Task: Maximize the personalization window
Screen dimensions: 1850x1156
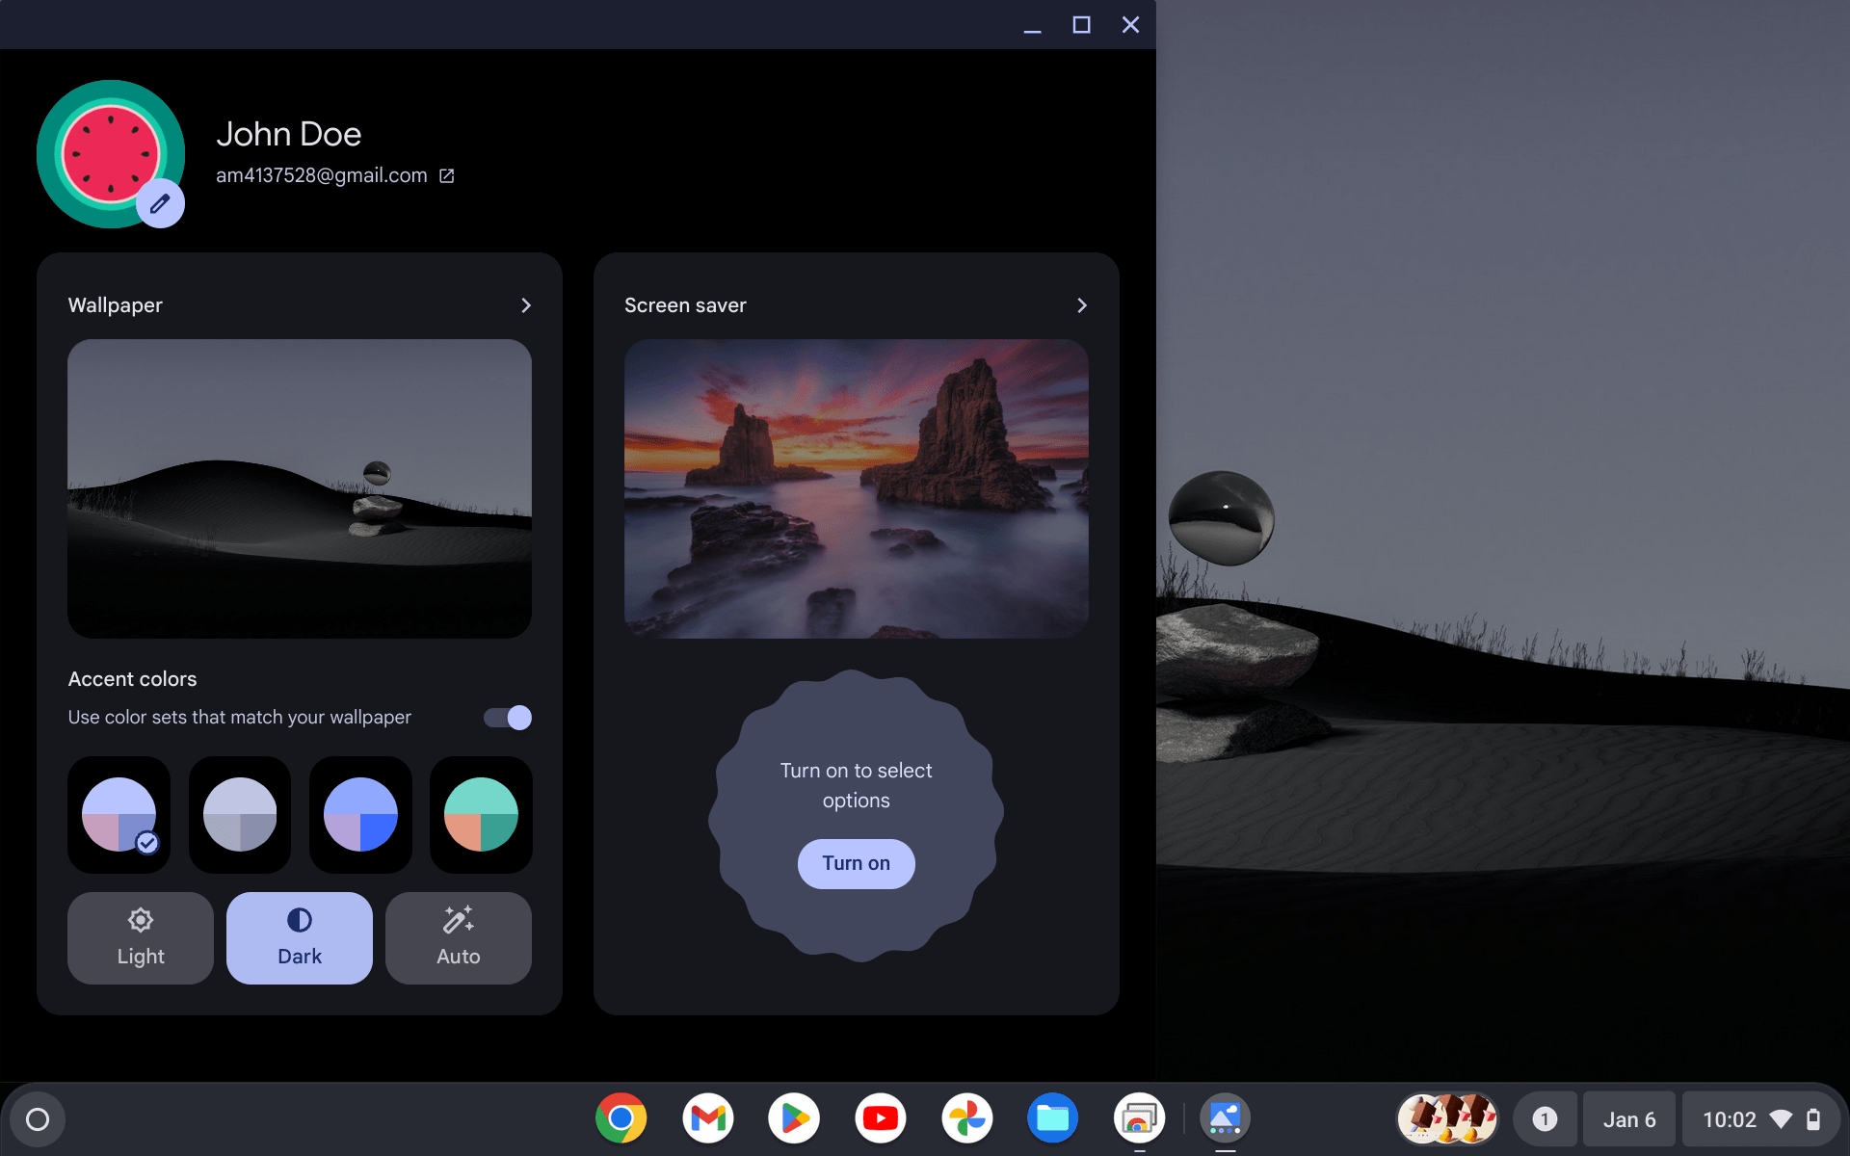Action: click(x=1082, y=25)
